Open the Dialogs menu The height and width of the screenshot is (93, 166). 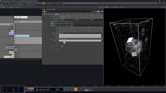pyautogui.click(x=9, y=3)
